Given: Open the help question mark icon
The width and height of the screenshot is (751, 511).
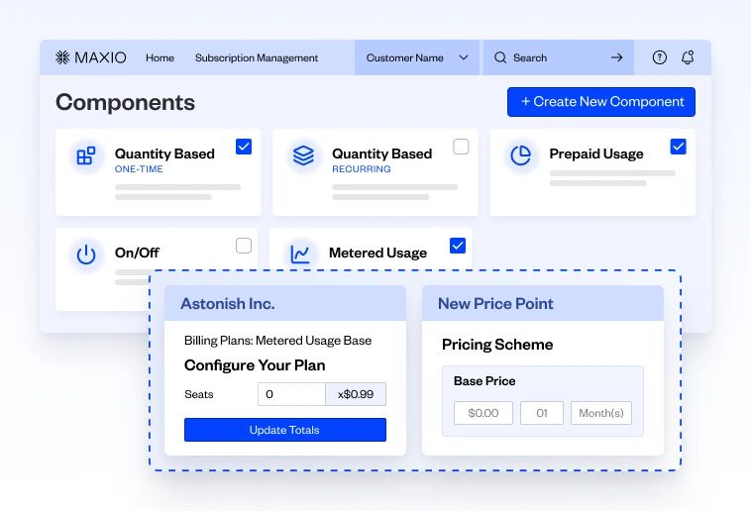Looking at the screenshot, I should pyautogui.click(x=660, y=57).
